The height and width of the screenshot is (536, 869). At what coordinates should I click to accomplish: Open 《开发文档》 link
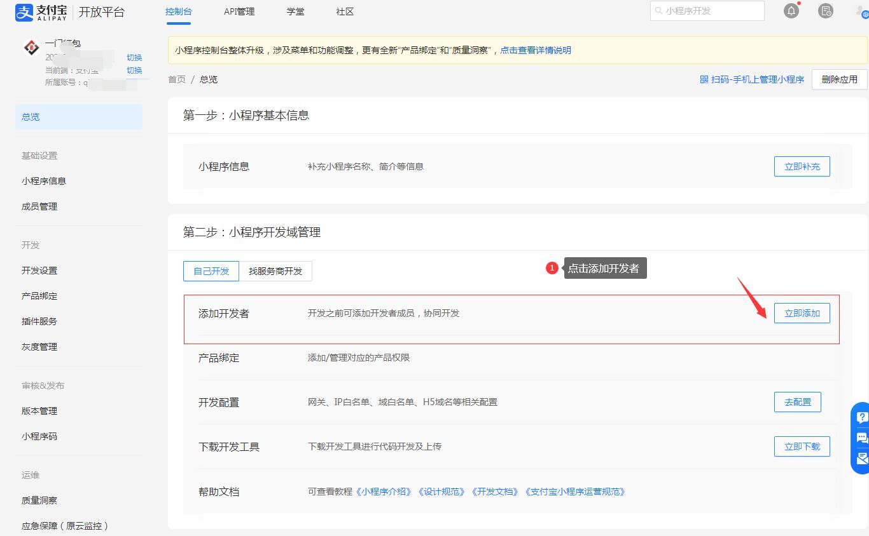[x=495, y=492]
